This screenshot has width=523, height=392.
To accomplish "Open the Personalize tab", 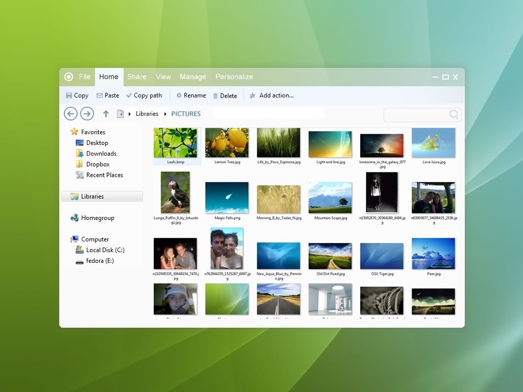I will (x=234, y=77).
